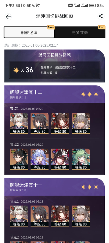
Task: Open the 舸舰迷津其十二 stage header
Action: (54, 94)
